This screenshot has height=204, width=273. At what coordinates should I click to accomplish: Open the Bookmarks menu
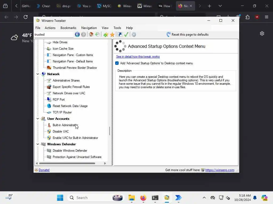[68, 28]
